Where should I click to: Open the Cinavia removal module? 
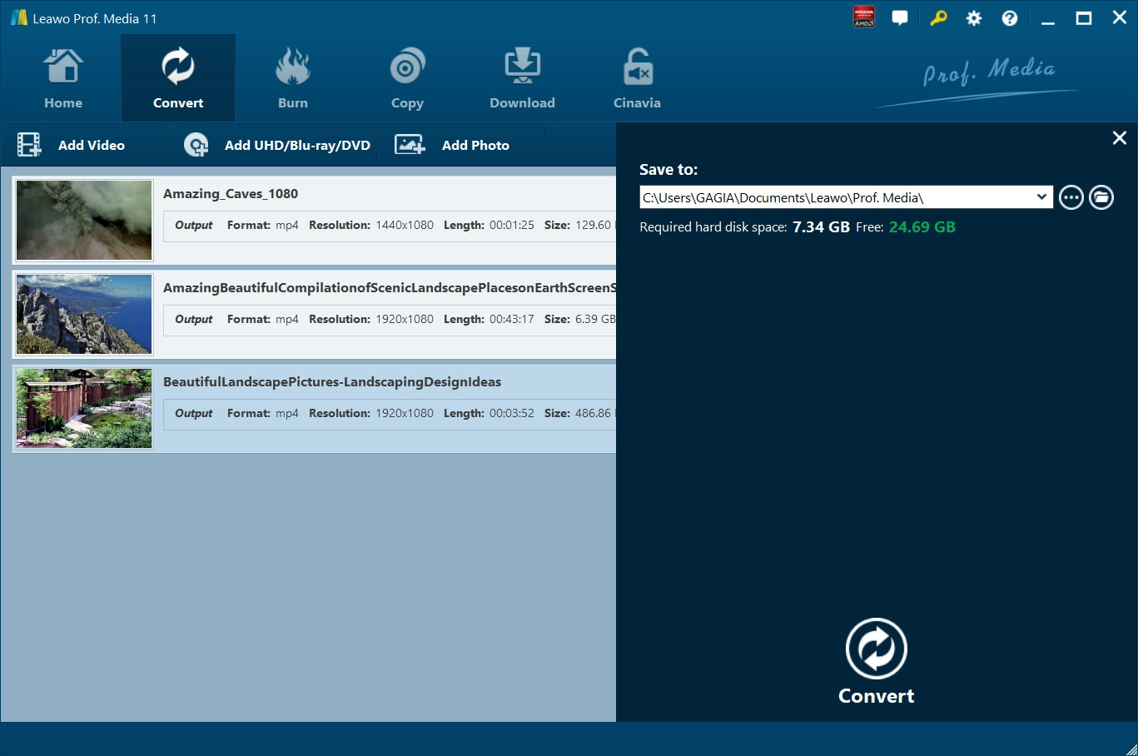[x=637, y=80]
